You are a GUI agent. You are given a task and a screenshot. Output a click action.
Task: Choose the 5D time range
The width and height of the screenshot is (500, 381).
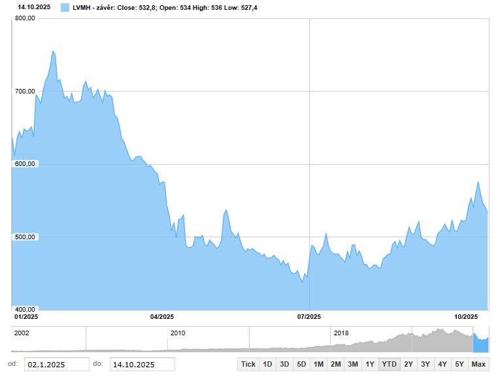[301, 364]
